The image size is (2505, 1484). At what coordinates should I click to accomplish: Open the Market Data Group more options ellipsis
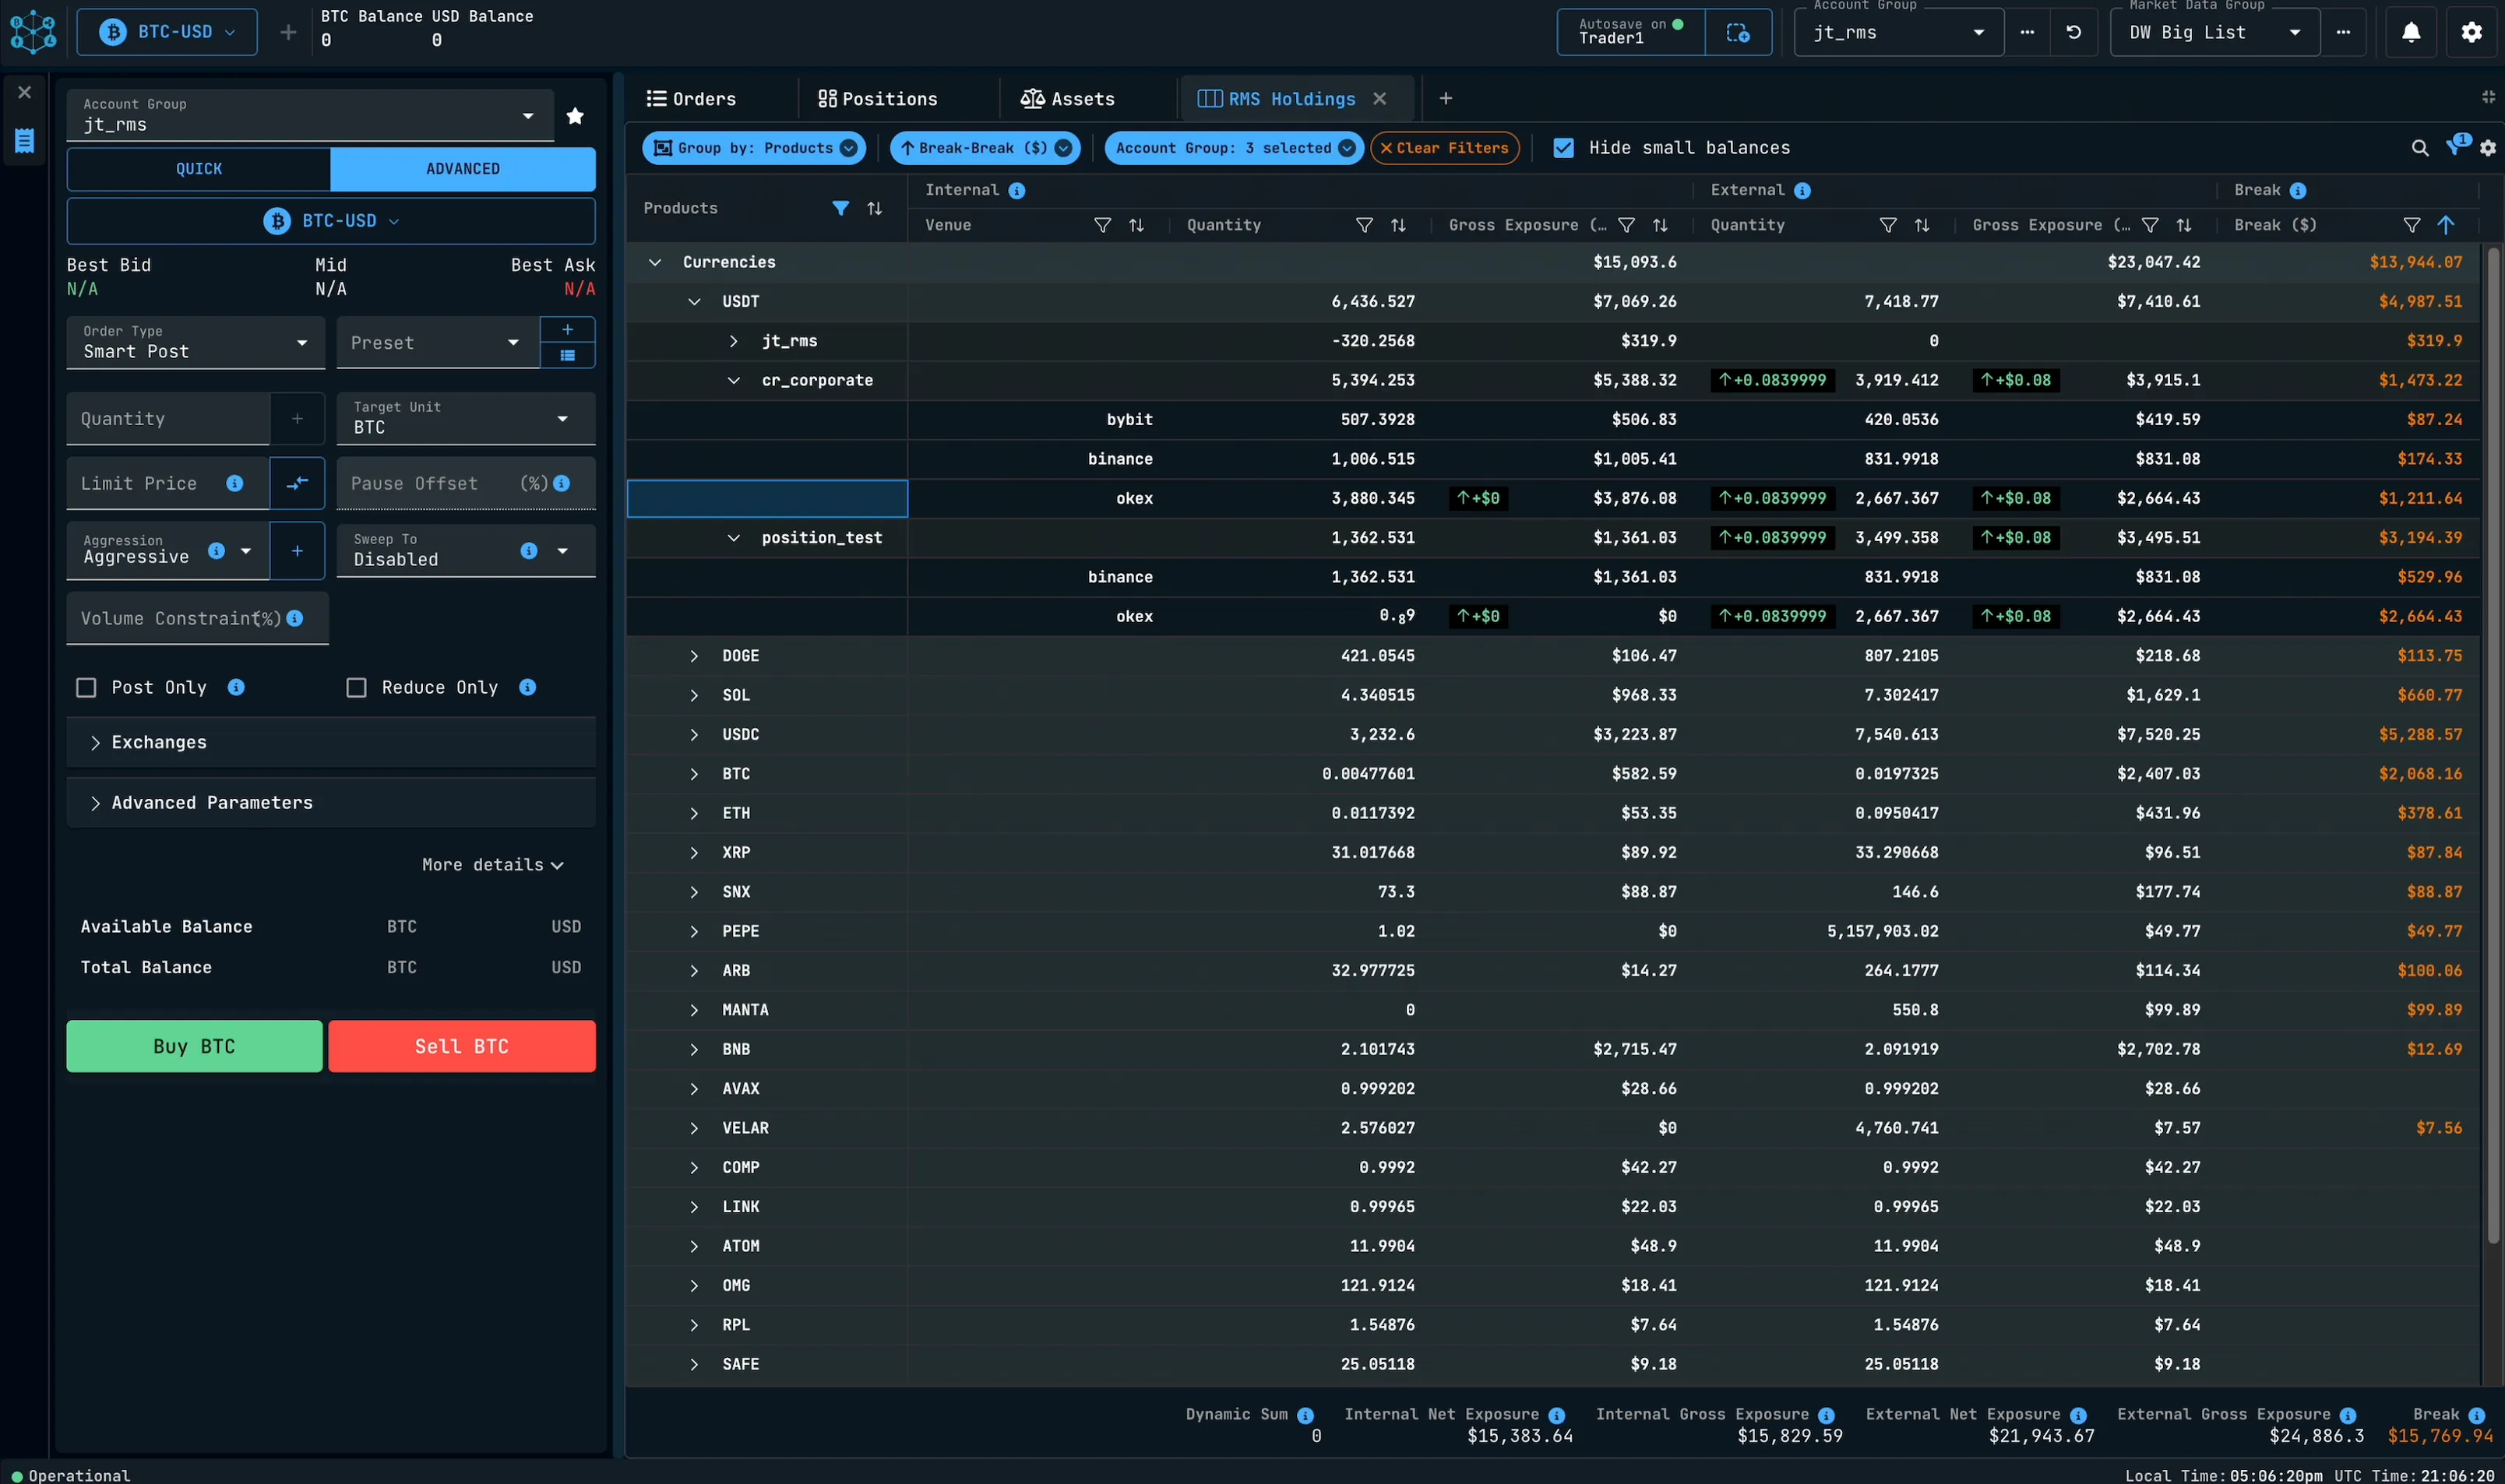click(x=2343, y=32)
